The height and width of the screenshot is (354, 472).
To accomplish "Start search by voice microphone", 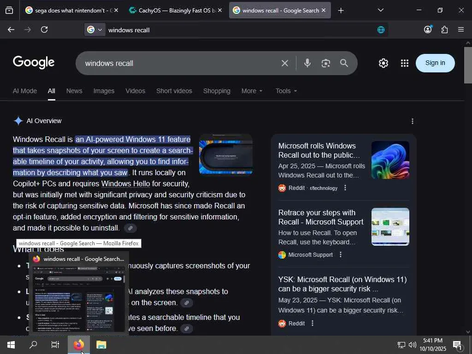I will click(x=307, y=63).
